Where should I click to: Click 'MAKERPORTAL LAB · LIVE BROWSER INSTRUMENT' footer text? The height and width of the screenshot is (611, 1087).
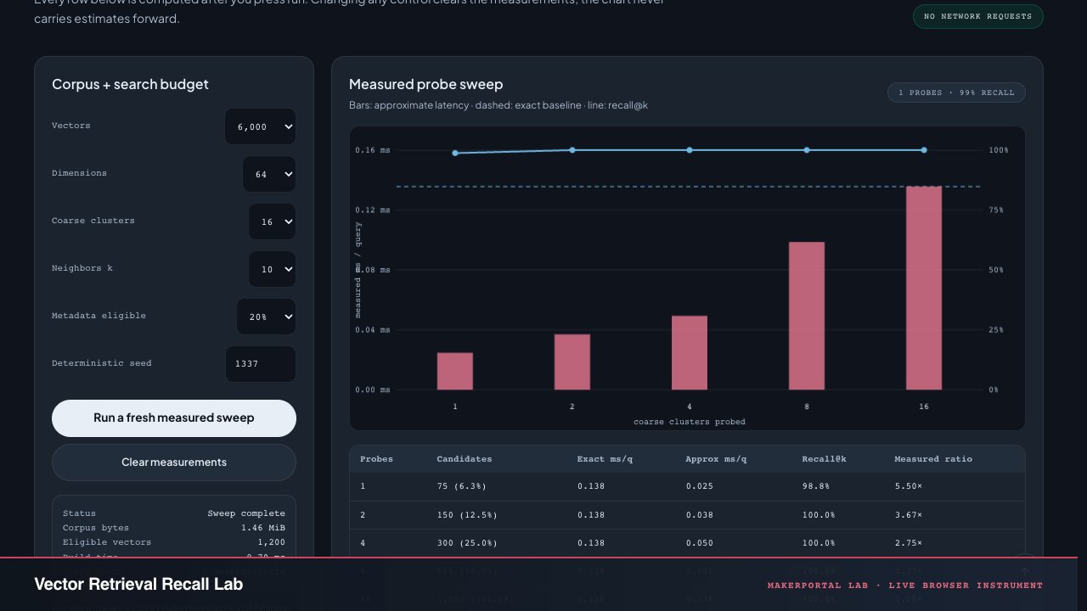click(x=905, y=586)
